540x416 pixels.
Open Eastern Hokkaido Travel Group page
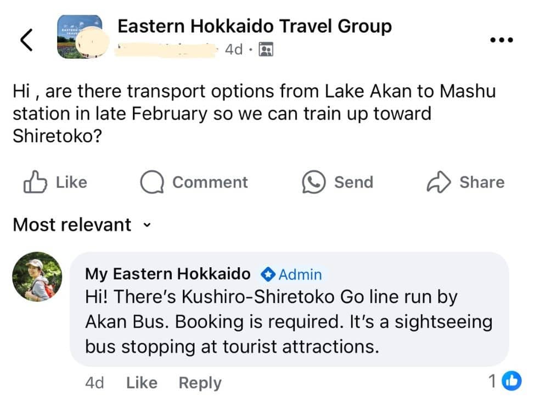(255, 26)
